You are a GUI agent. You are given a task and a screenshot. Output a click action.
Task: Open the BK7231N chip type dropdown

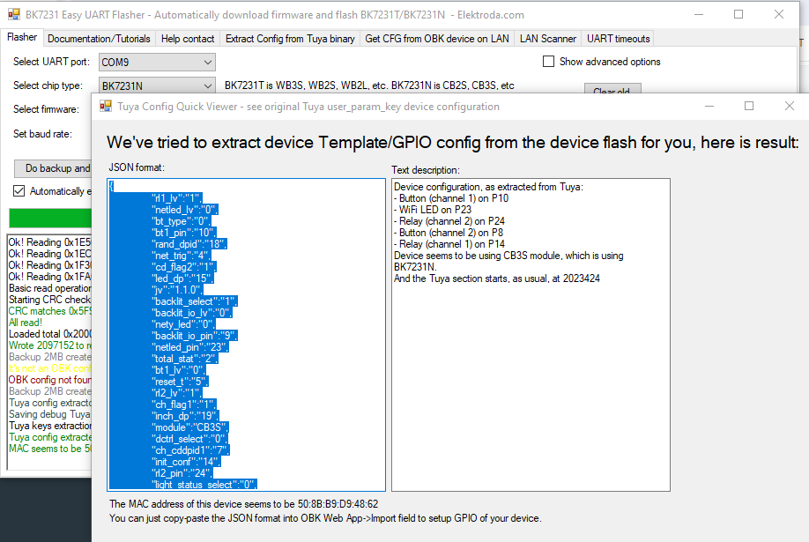coord(157,85)
